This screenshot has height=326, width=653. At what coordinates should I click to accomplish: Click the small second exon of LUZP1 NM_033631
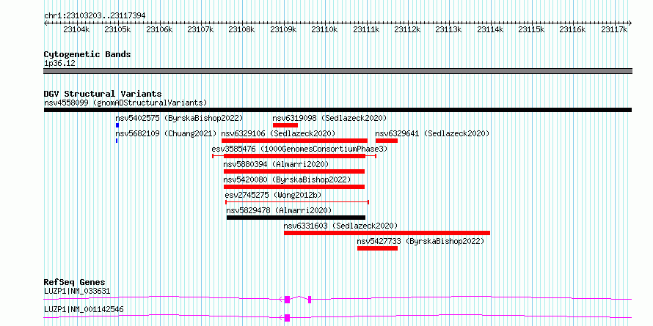point(310,299)
